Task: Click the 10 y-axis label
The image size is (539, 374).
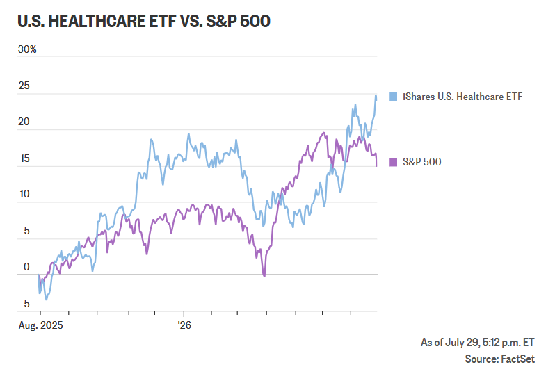Action: [24, 194]
